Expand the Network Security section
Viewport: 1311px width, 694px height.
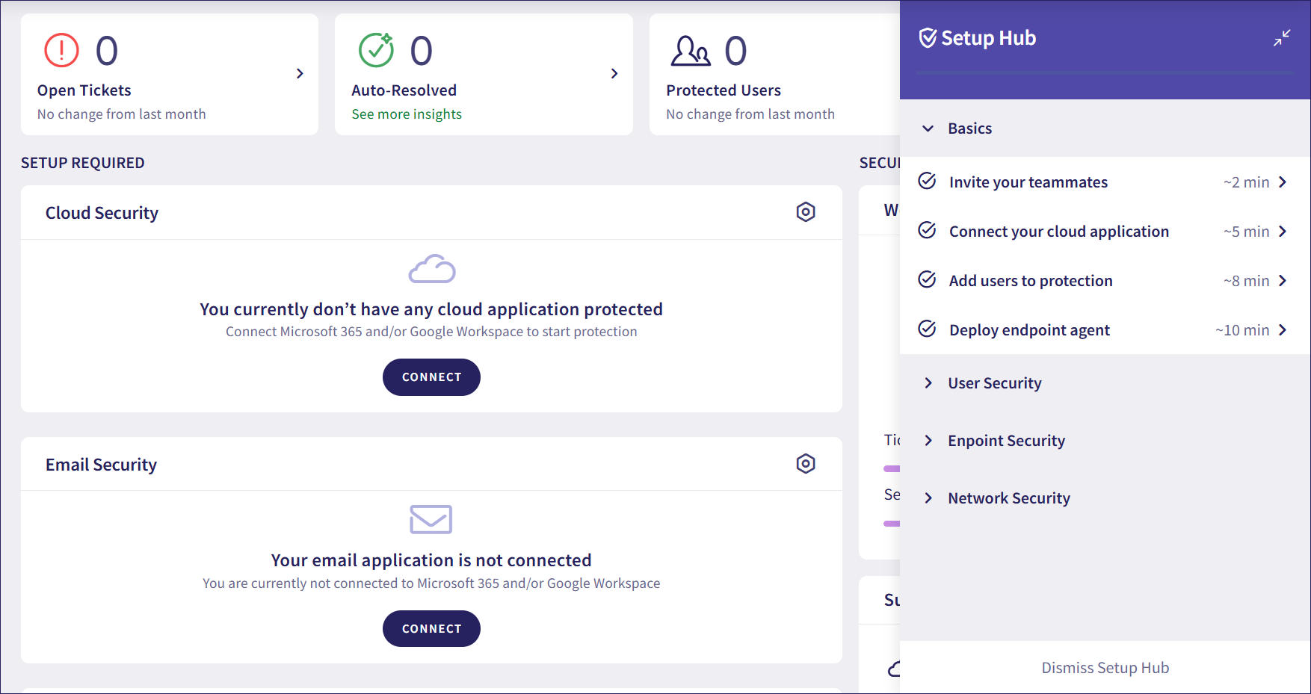pos(928,498)
